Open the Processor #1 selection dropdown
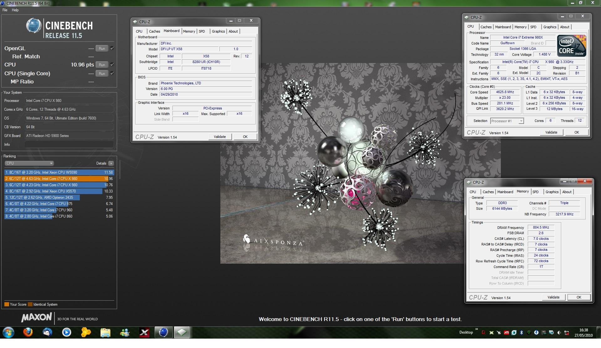The image size is (601, 348). click(507, 121)
